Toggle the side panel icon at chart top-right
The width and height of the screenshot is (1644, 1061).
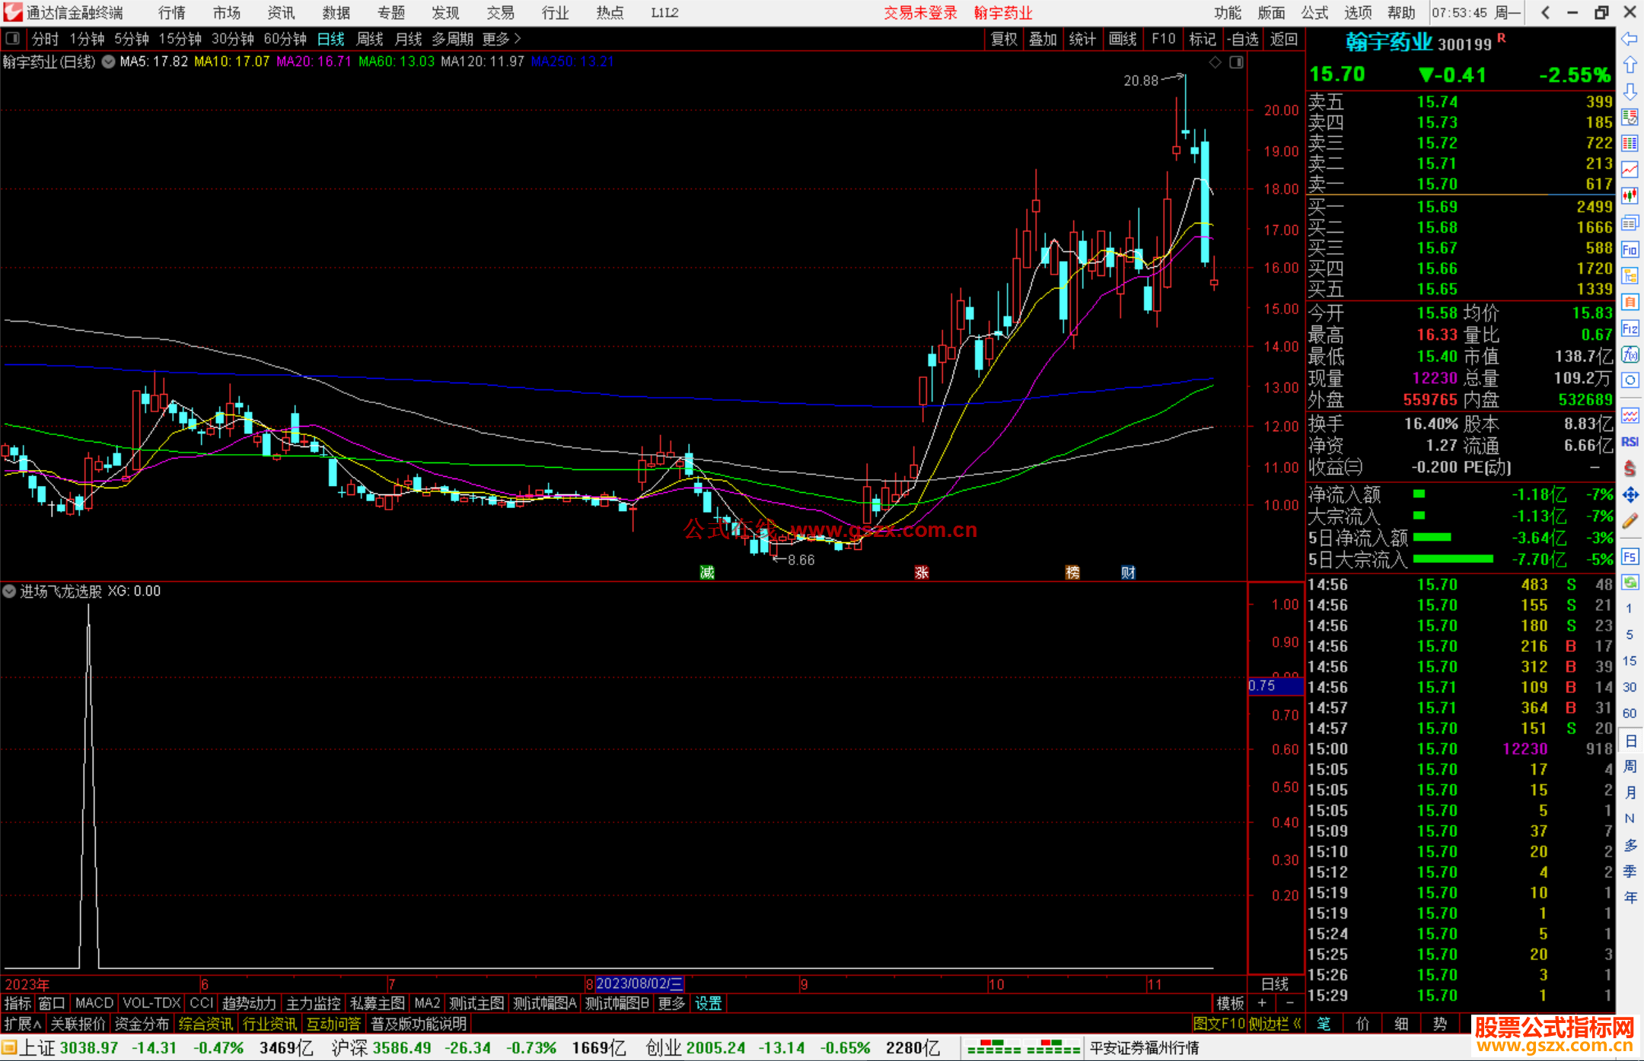point(1236,62)
